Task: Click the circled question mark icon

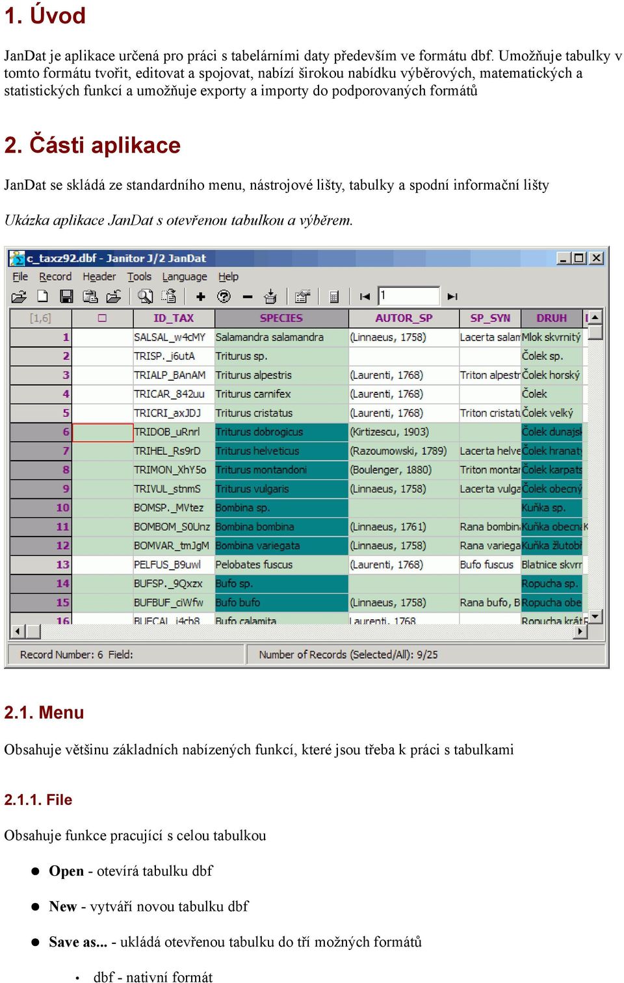Action: click(224, 297)
